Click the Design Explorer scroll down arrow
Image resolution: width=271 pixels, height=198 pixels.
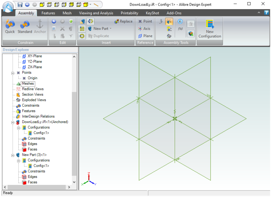tap(74, 182)
